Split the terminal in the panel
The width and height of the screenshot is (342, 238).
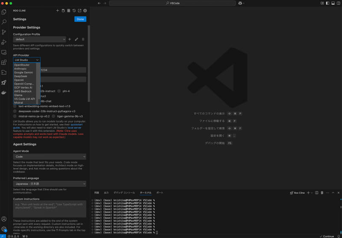point(317,193)
